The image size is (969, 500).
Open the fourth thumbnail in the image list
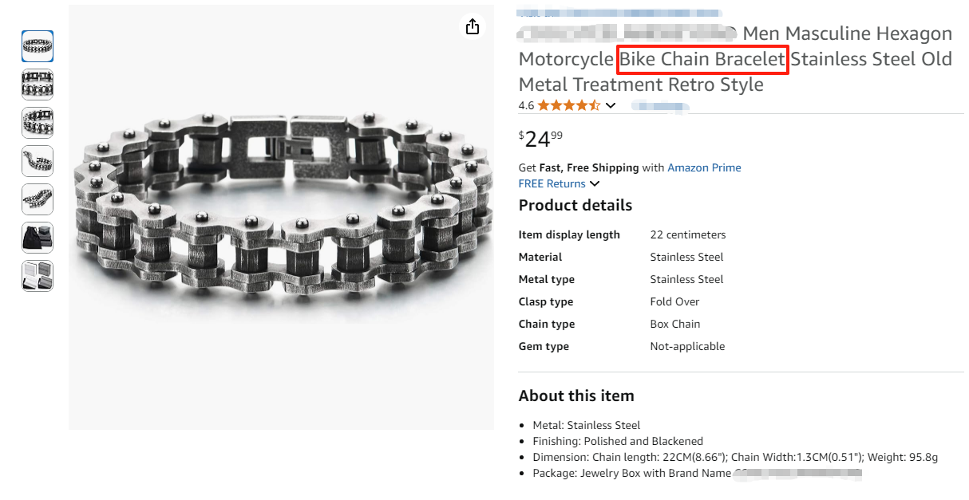pyautogui.click(x=38, y=161)
